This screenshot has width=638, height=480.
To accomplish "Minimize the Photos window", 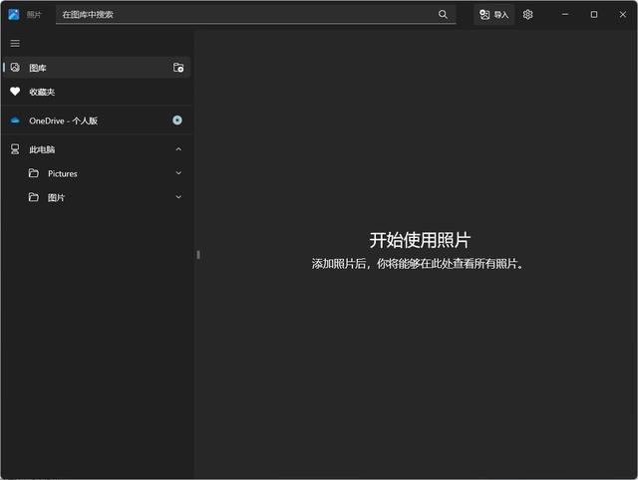I will coord(565,15).
